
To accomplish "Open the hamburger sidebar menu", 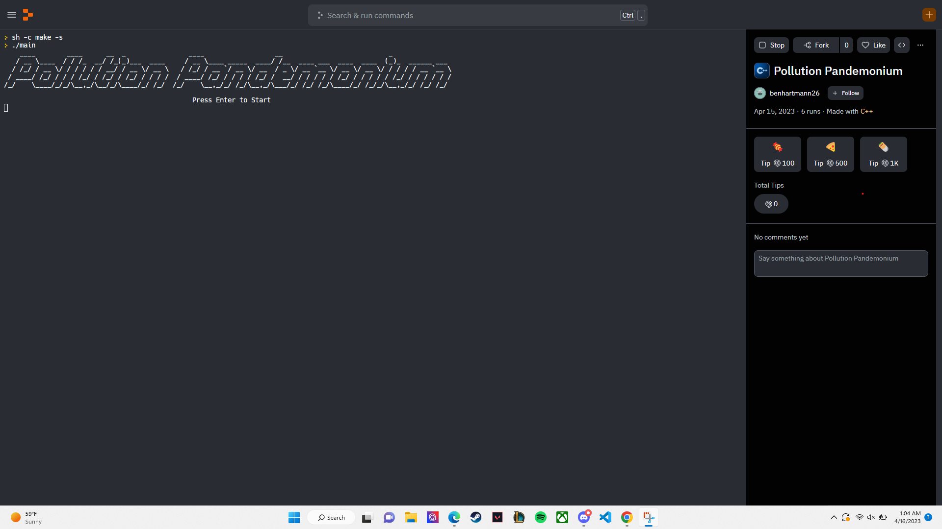I will coord(12,15).
